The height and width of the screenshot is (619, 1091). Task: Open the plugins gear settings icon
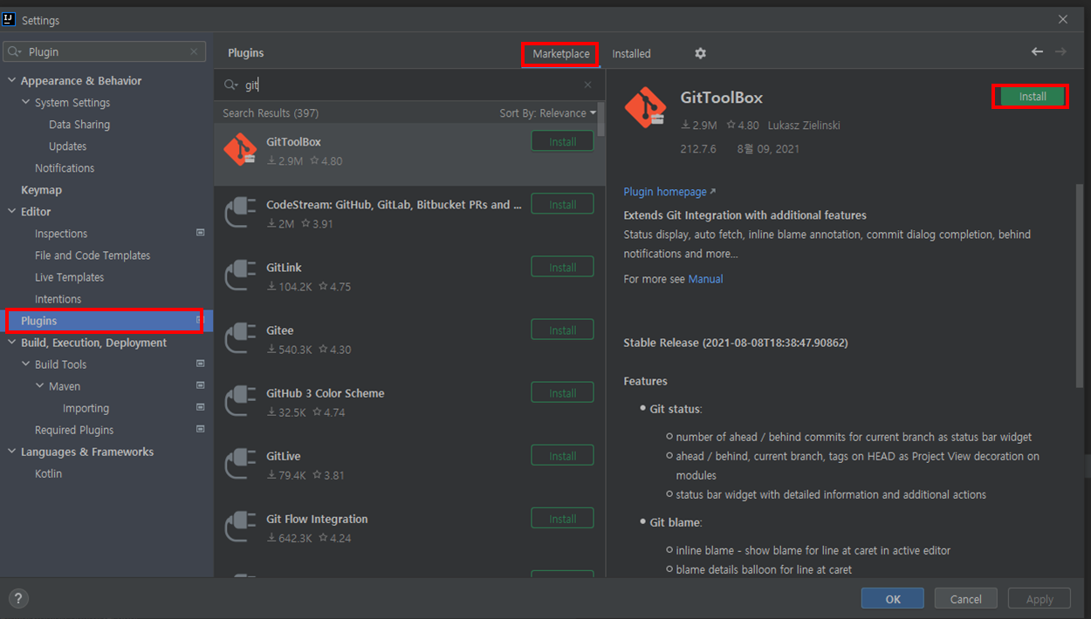point(700,53)
